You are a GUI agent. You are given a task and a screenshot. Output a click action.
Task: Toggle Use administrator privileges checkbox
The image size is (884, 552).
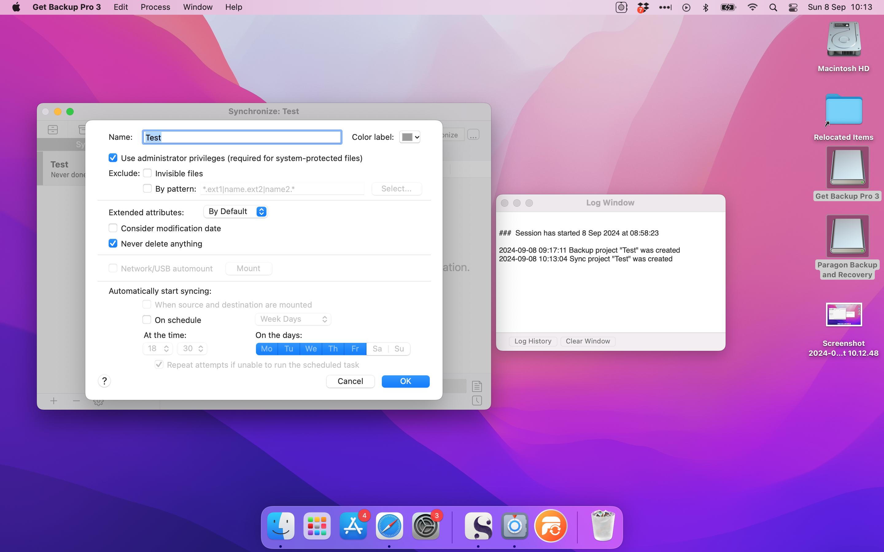pyautogui.click(x=113, y=158)
